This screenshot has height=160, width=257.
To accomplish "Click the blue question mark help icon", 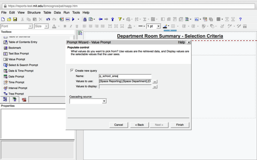I will click(x=240, y=19).
